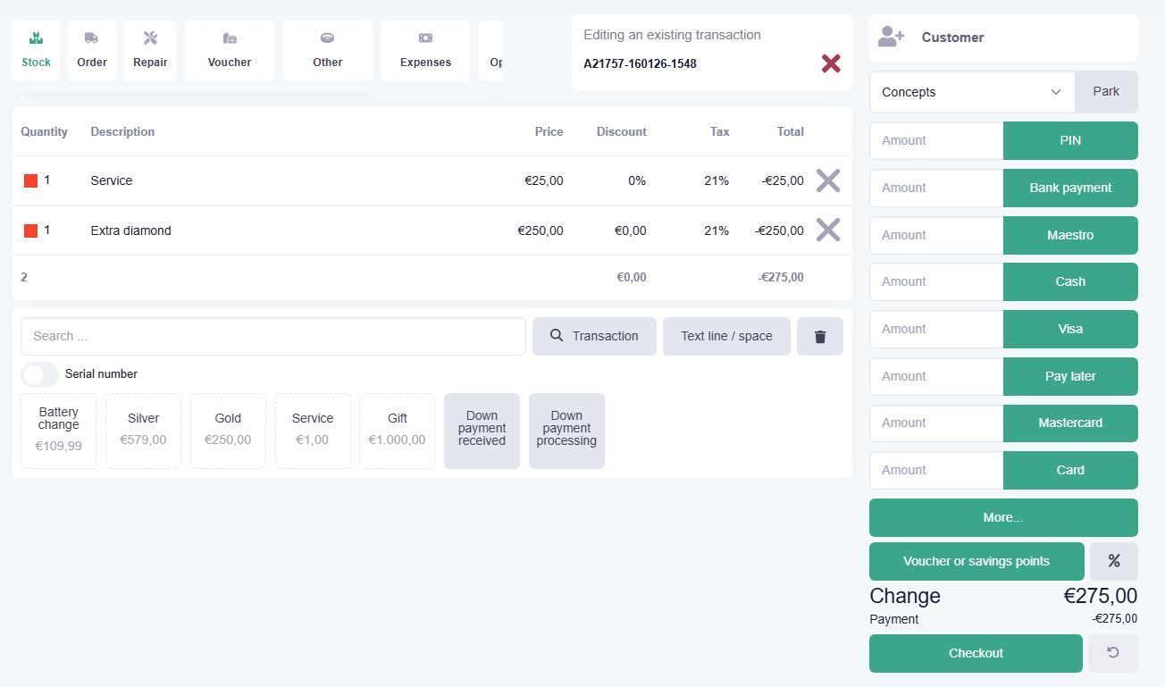This screenshot has width=1165, height=687.
Task: Remove the Service line item
Action: [828, 180]
